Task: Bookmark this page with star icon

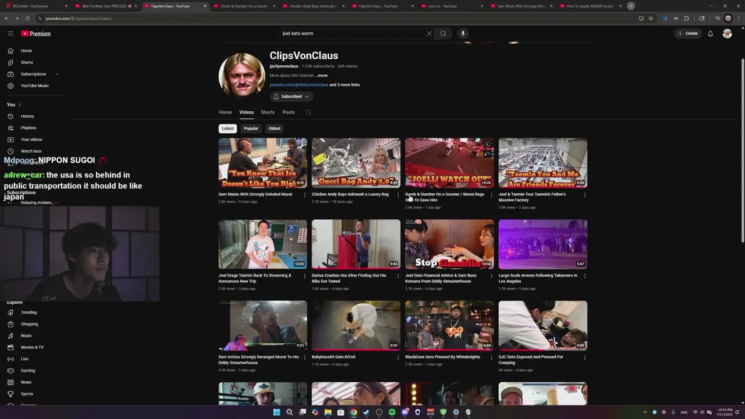Action: click(651, 18)
